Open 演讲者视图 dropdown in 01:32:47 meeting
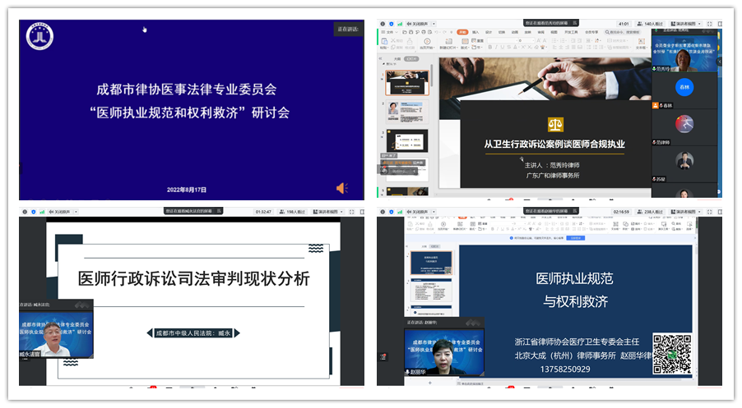The height and width of the screenshot is (408, 742). [328, 212]
